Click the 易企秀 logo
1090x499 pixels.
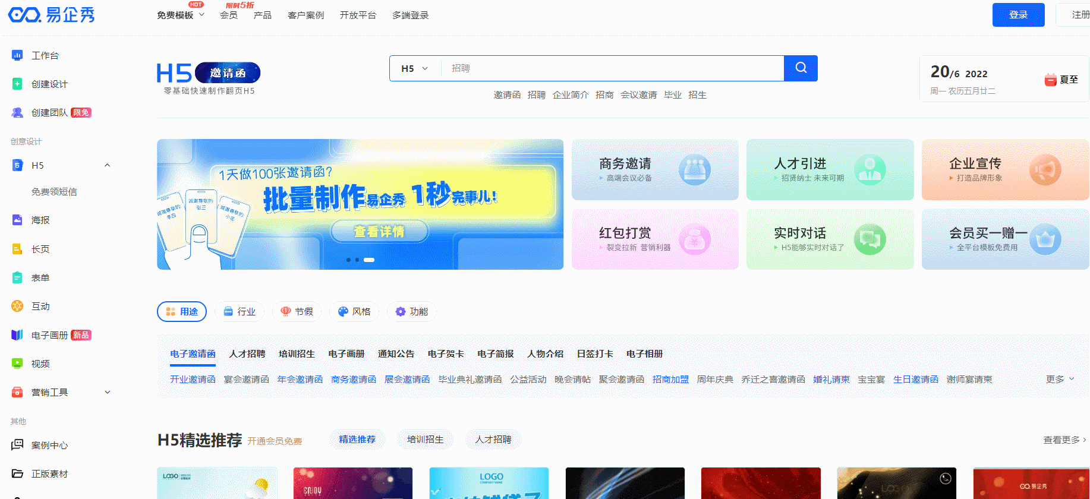click(x=51, y=15)
